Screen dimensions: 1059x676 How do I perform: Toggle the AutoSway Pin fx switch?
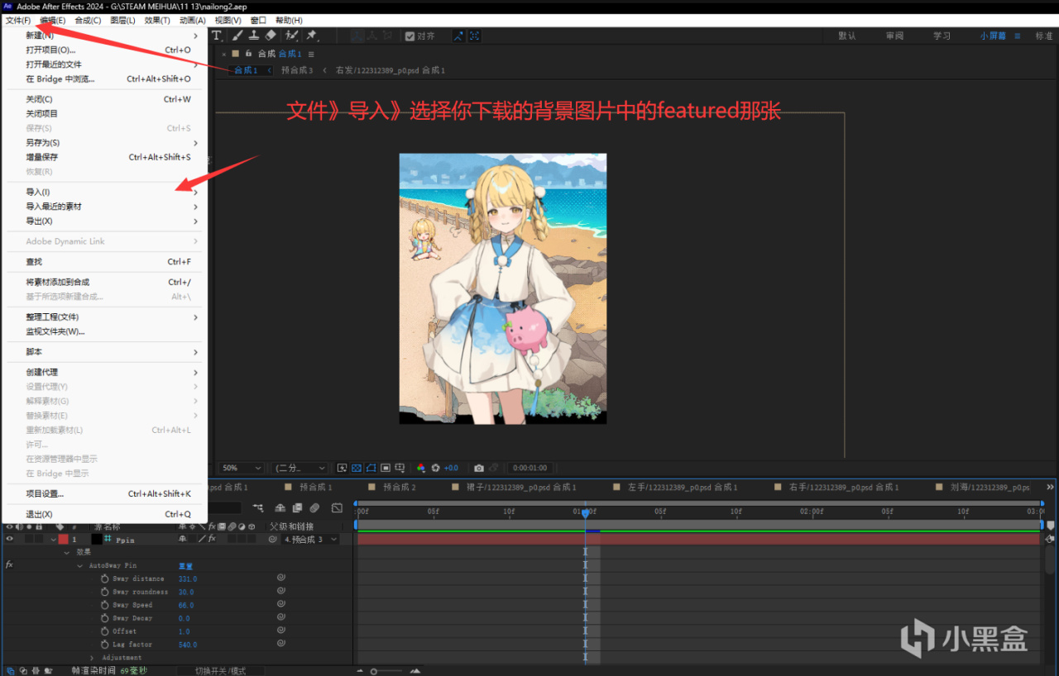(x=9, y=565)
